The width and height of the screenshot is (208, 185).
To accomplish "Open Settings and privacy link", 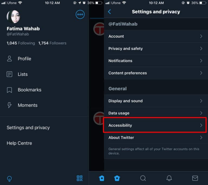I will [28, 128].
